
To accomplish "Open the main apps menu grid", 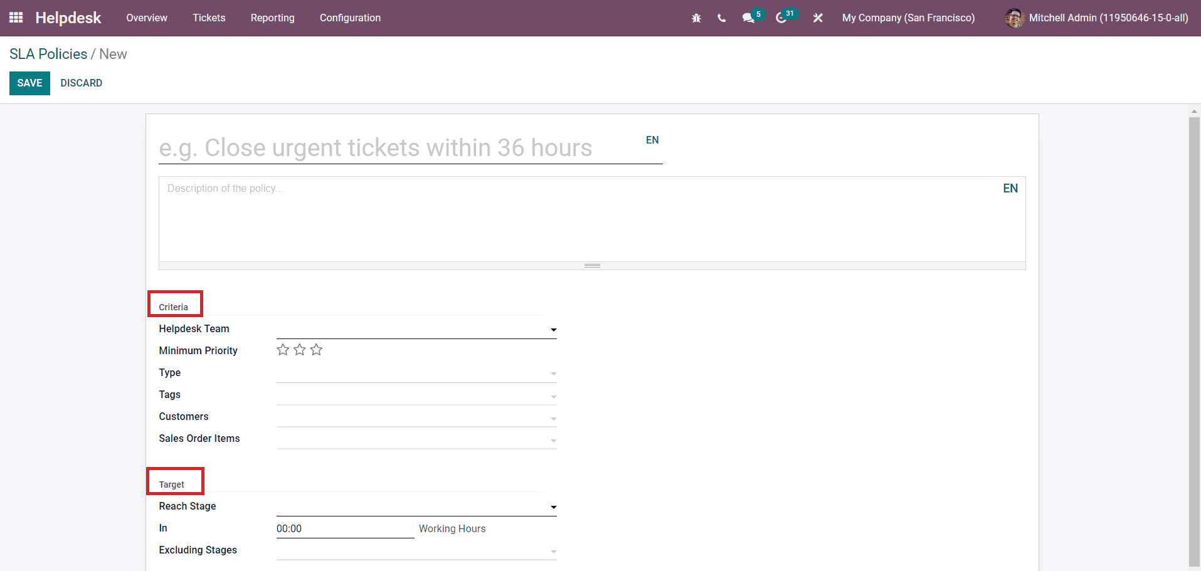I will pos(16,18).
